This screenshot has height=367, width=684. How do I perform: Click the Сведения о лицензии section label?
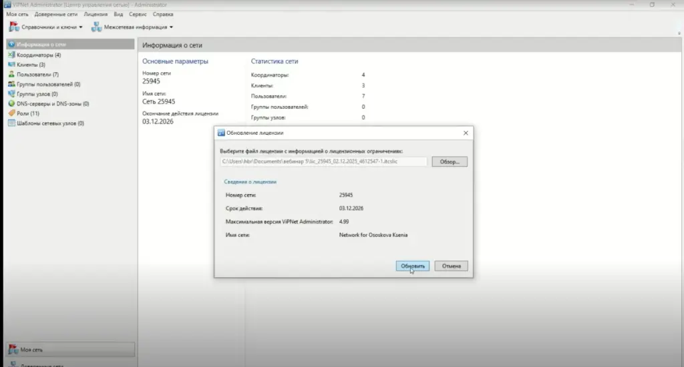[250, 181]
